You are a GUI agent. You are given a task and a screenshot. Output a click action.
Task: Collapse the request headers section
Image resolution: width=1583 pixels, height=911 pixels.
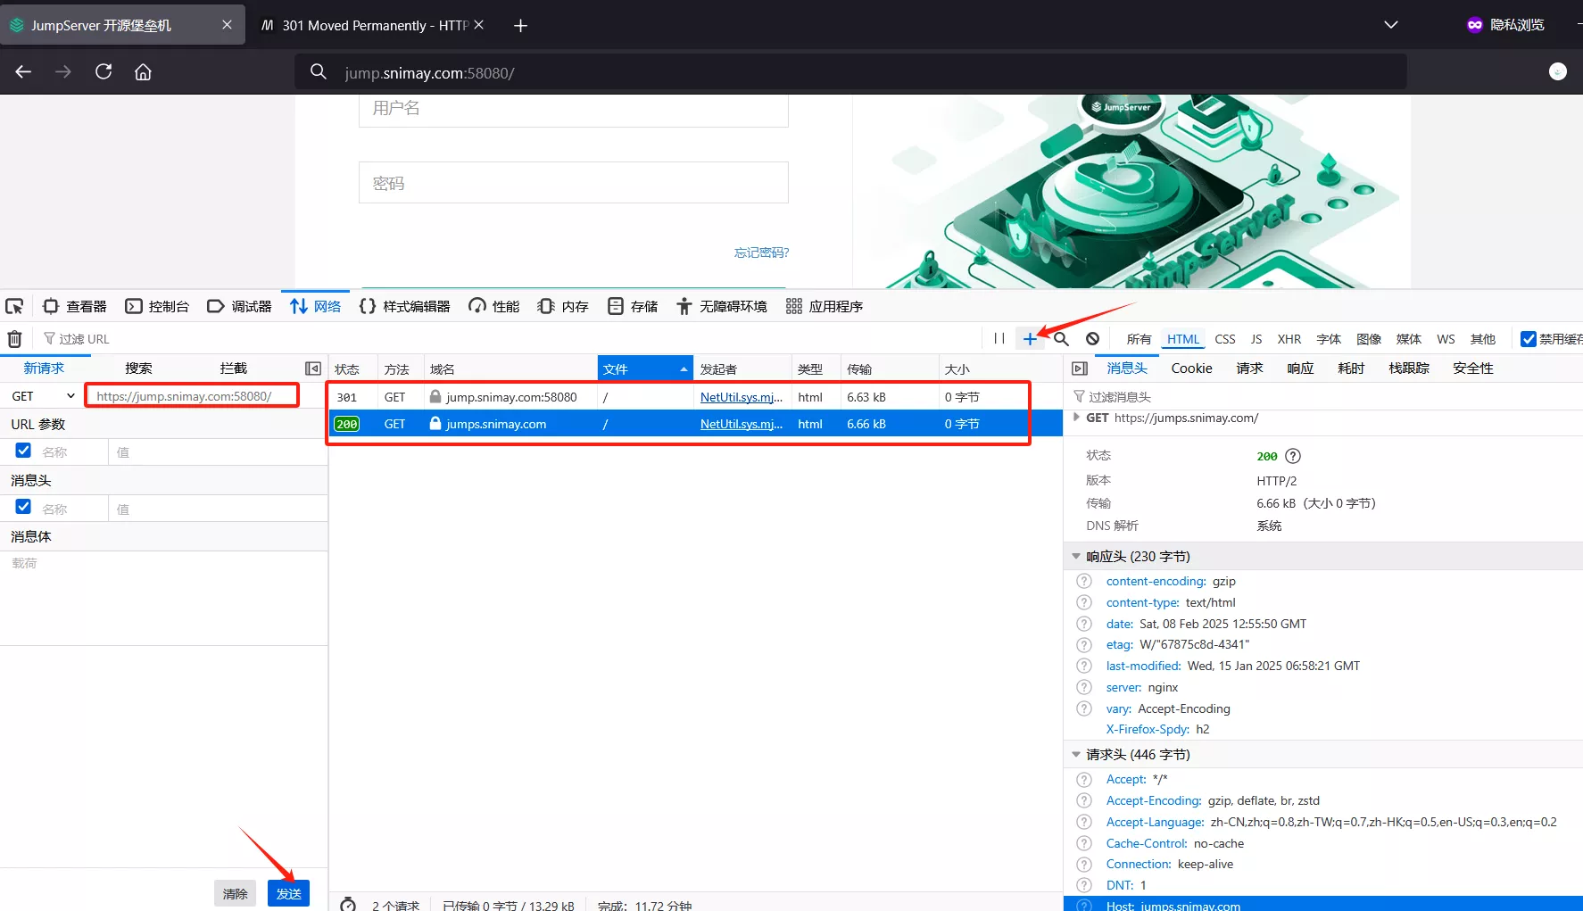tap(1076, 755)
